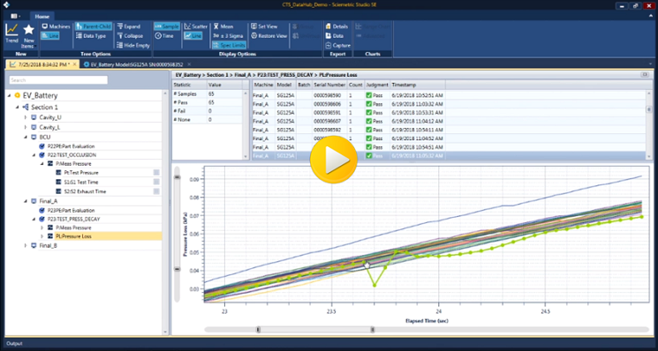658x351 pixels.
Task: Click the Final_B machine icon
Action: 34,245
